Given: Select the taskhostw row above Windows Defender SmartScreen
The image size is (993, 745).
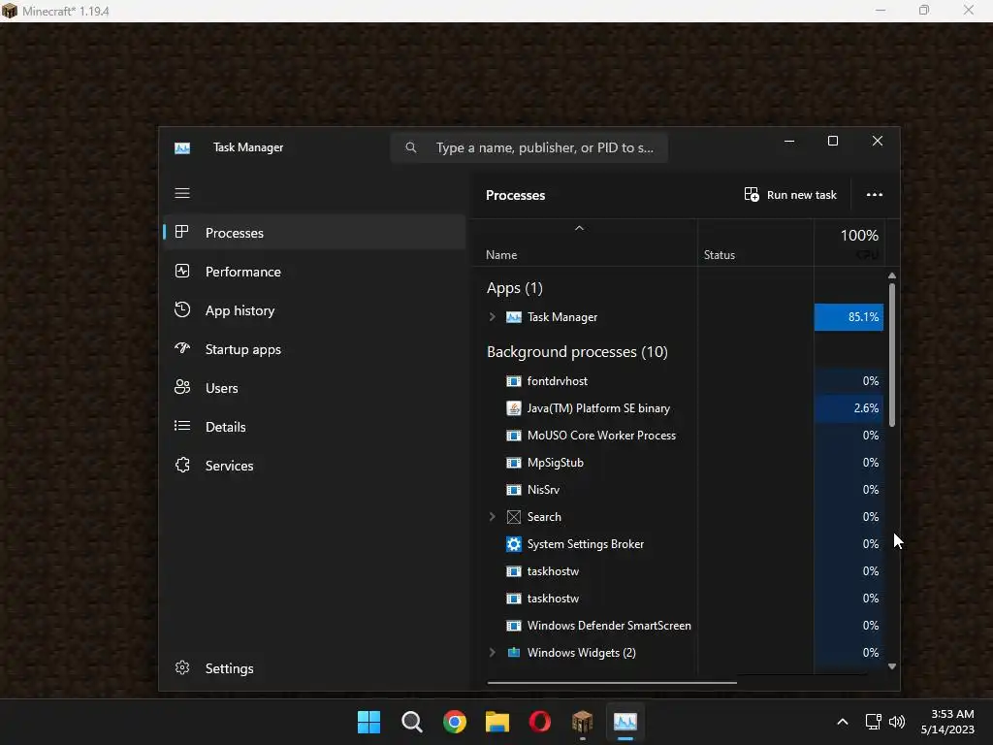Looking at the screenshot, I should 678,598.
